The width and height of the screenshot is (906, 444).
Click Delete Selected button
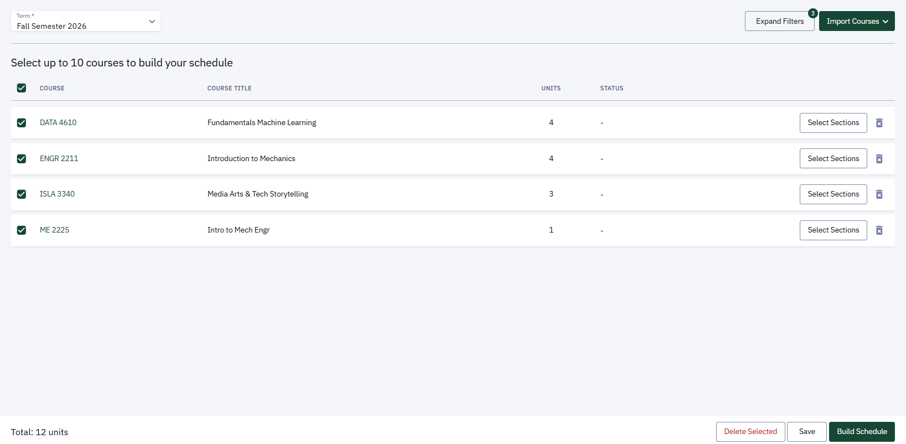[x=750, y=432]
